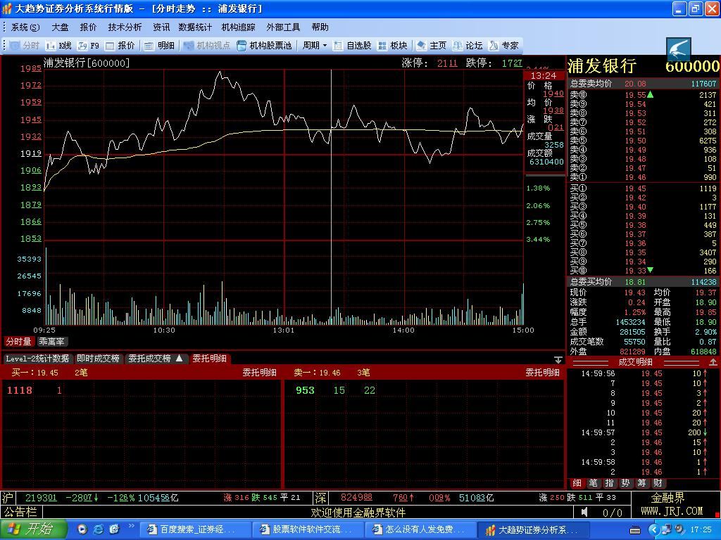Click the 公告栏 bulletin board button

coord(19,512)
